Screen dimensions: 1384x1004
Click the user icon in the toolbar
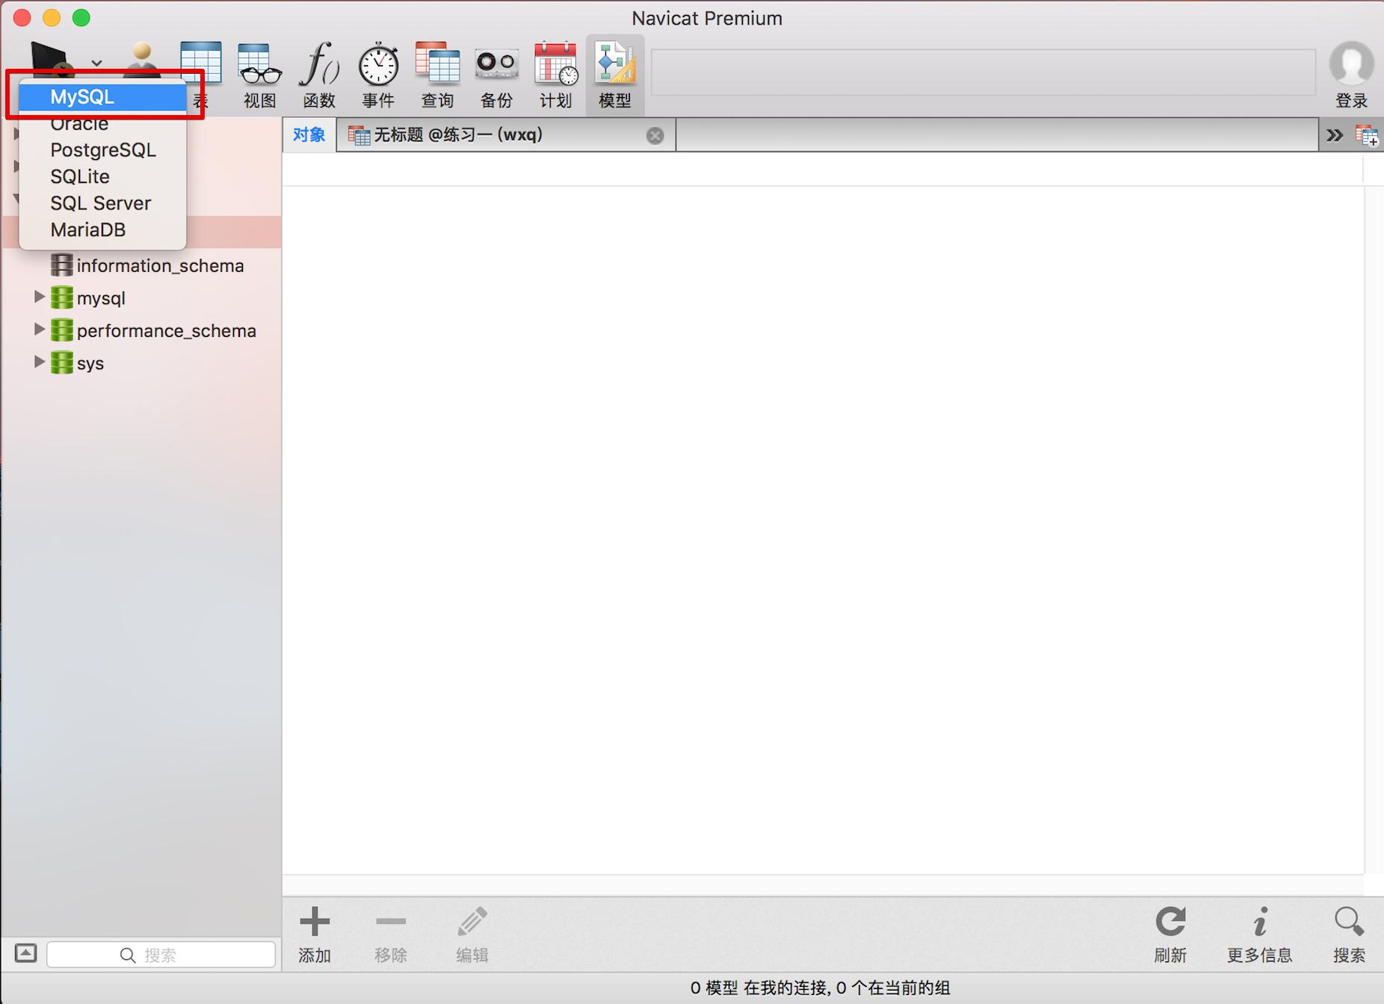142,58
